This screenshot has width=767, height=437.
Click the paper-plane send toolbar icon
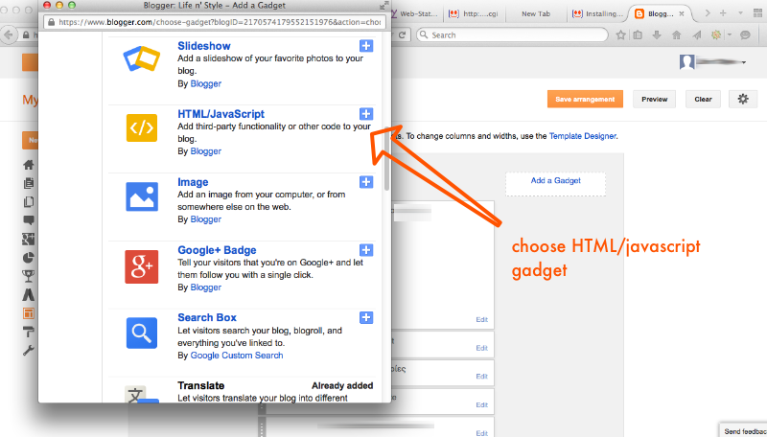click(x=697, y=35)
